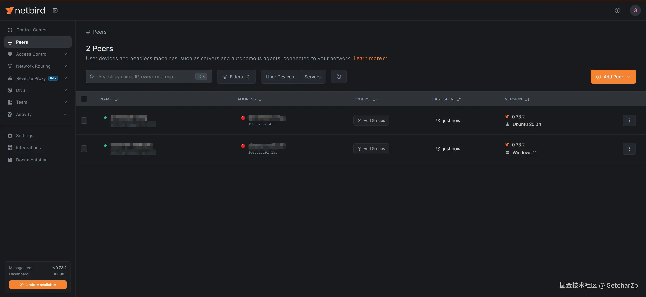This screenshot has height=297, width=646.
Task: Collapse the sidebar with the panel icon
Action: click(55, 10)
